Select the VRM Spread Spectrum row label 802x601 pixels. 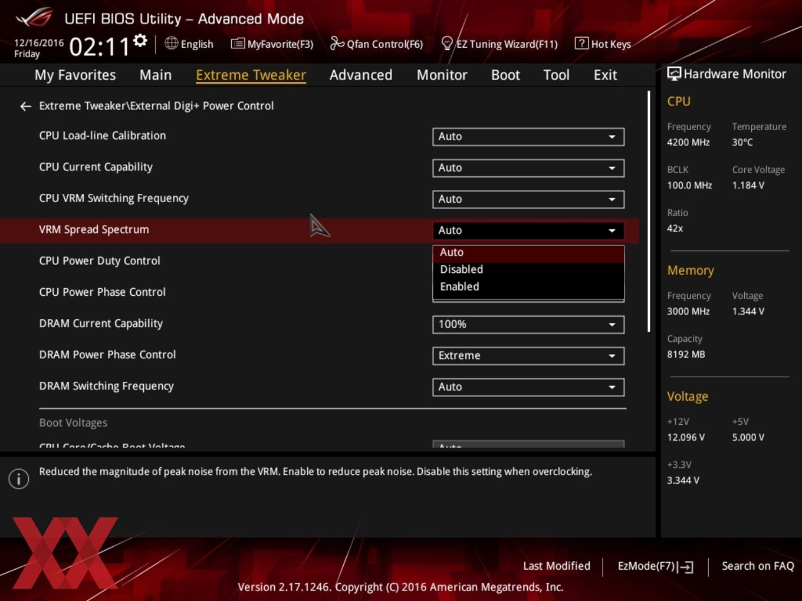point(94,230)
